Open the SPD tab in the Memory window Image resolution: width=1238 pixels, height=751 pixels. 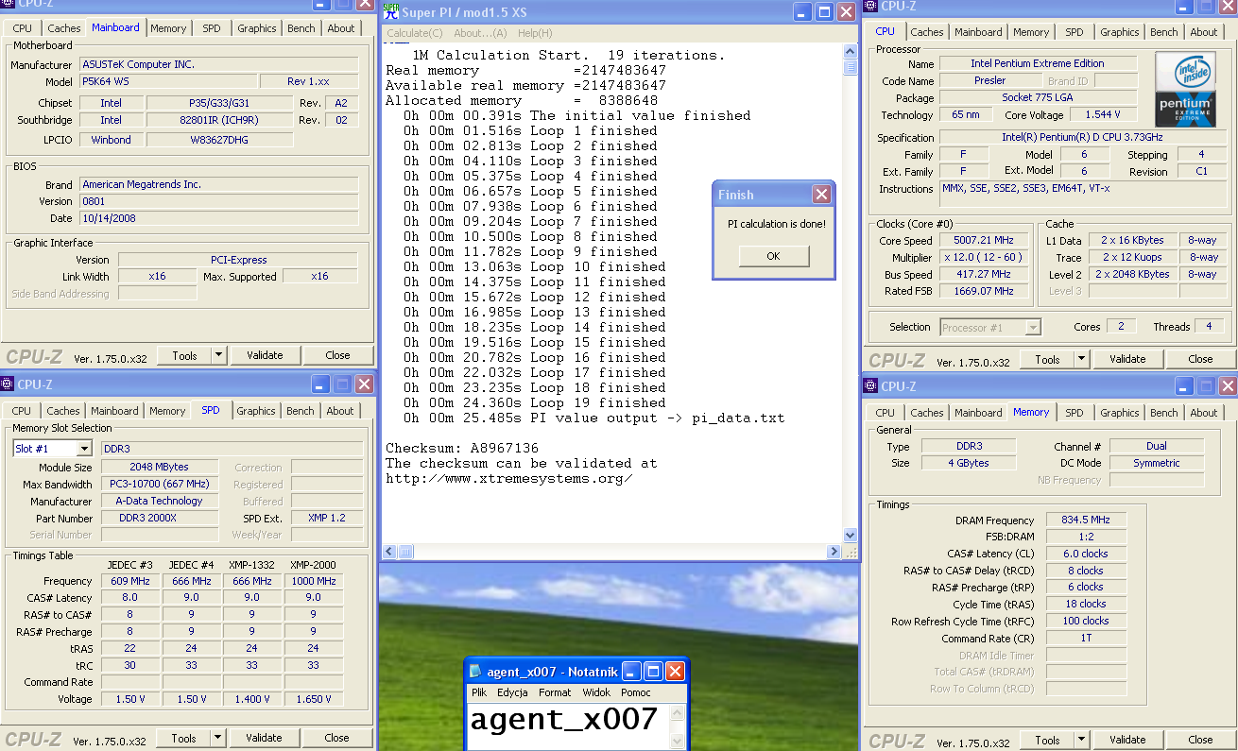[1075, 413]
